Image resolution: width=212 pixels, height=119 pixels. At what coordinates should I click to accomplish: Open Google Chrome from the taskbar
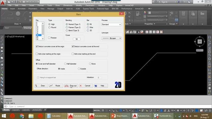(x=22, y=116)
